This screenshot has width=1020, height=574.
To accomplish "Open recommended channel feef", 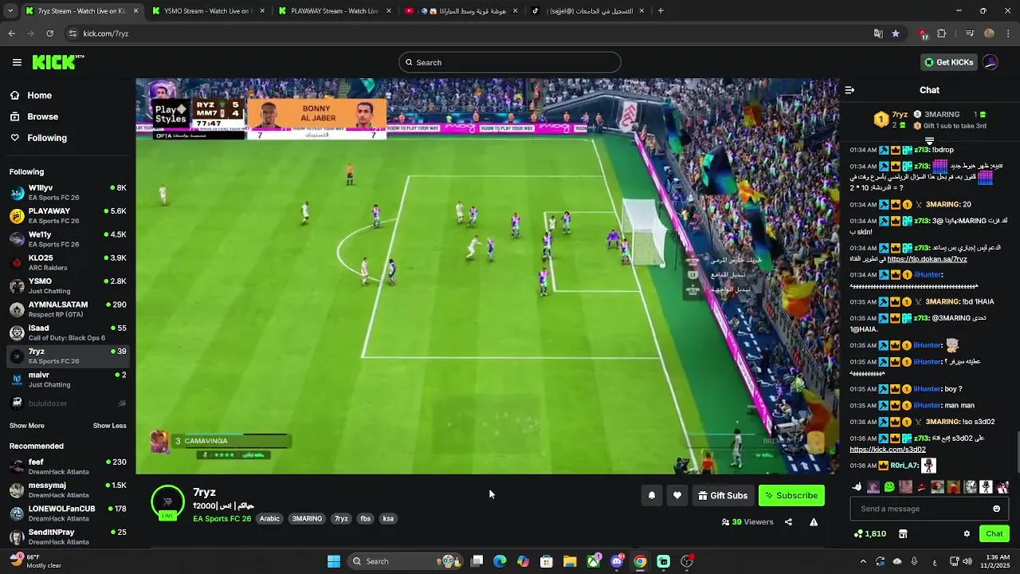I will [68, 466].
